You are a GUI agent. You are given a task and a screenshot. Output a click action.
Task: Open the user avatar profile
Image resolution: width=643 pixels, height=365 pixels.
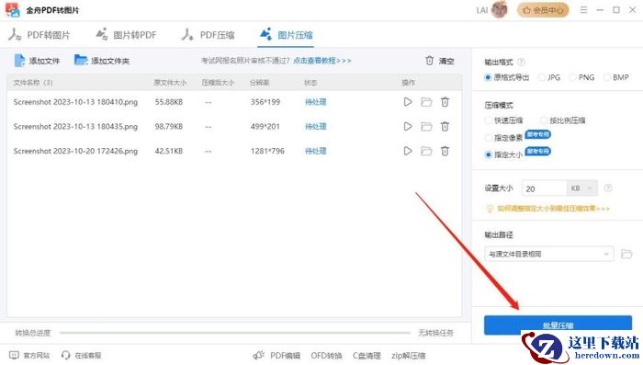[x=500, y=10]
